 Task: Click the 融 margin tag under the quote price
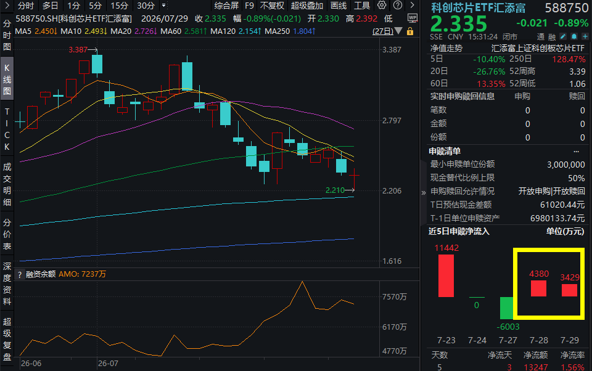click(x=551, y=36)
